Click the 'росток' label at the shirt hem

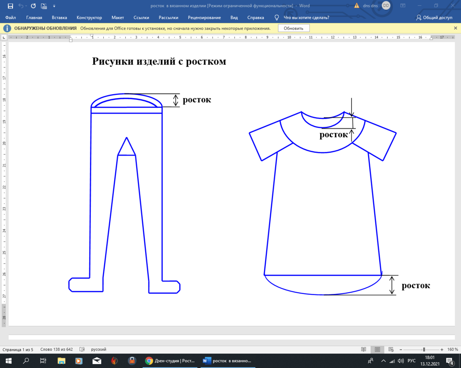pyautogui.click(x=416, y=286)
